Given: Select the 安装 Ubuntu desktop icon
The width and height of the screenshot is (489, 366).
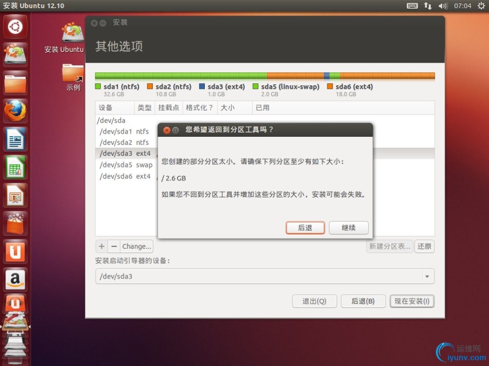Looking at the screenshot, I should pyautogui.click(x=64, y=38).
